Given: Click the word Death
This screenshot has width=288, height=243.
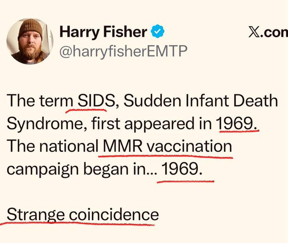Looking at the screenshot, I should click(257, 101).
